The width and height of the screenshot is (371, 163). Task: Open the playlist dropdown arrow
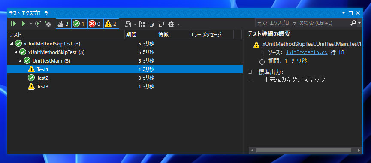[x=135, y=24]
